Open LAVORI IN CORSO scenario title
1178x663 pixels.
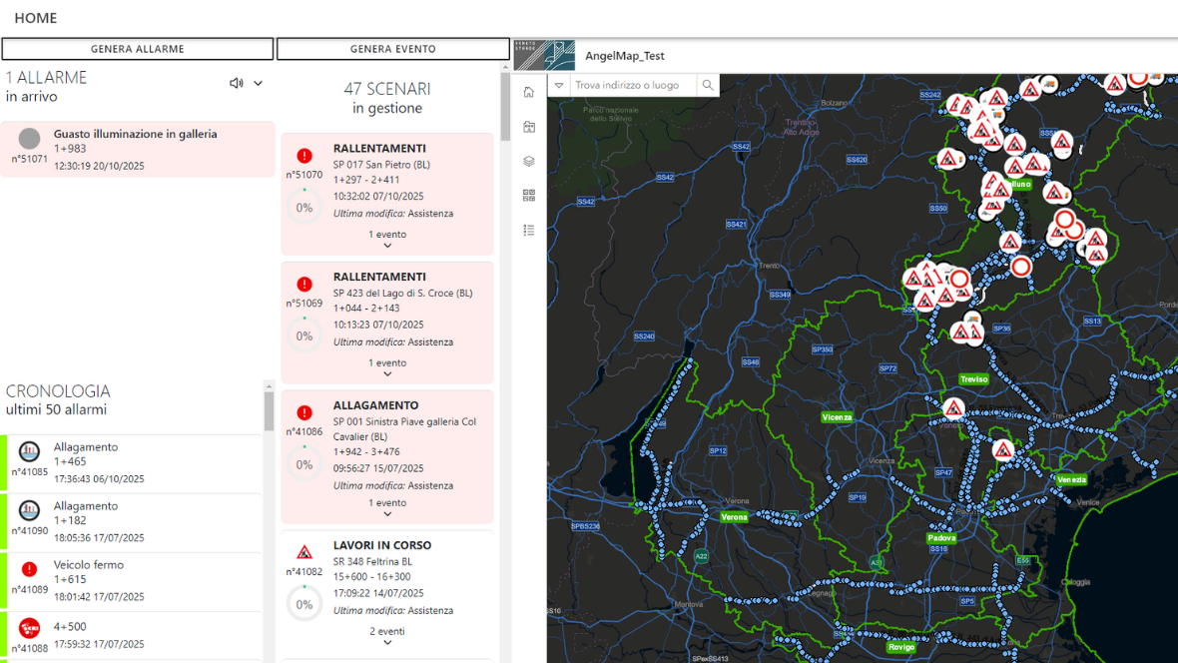click(x=381, y=545)
